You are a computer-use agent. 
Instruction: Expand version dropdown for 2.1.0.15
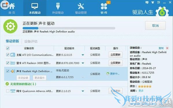coord(83,91)
